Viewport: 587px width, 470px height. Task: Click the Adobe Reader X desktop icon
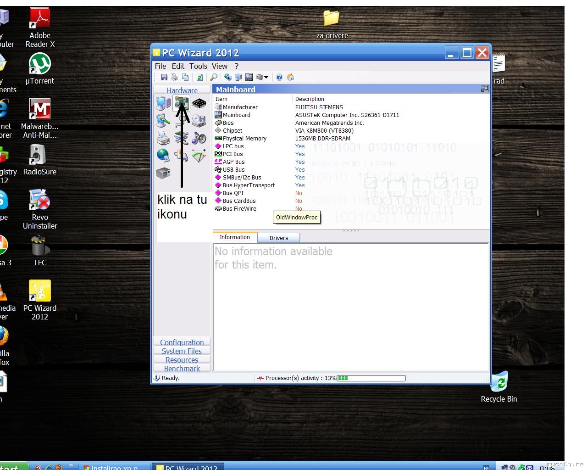tap(40, 28)
